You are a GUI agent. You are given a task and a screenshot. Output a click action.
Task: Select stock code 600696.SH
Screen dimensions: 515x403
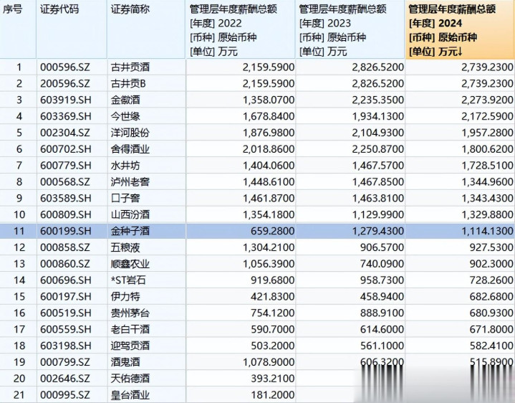click(x=66, y=280)
